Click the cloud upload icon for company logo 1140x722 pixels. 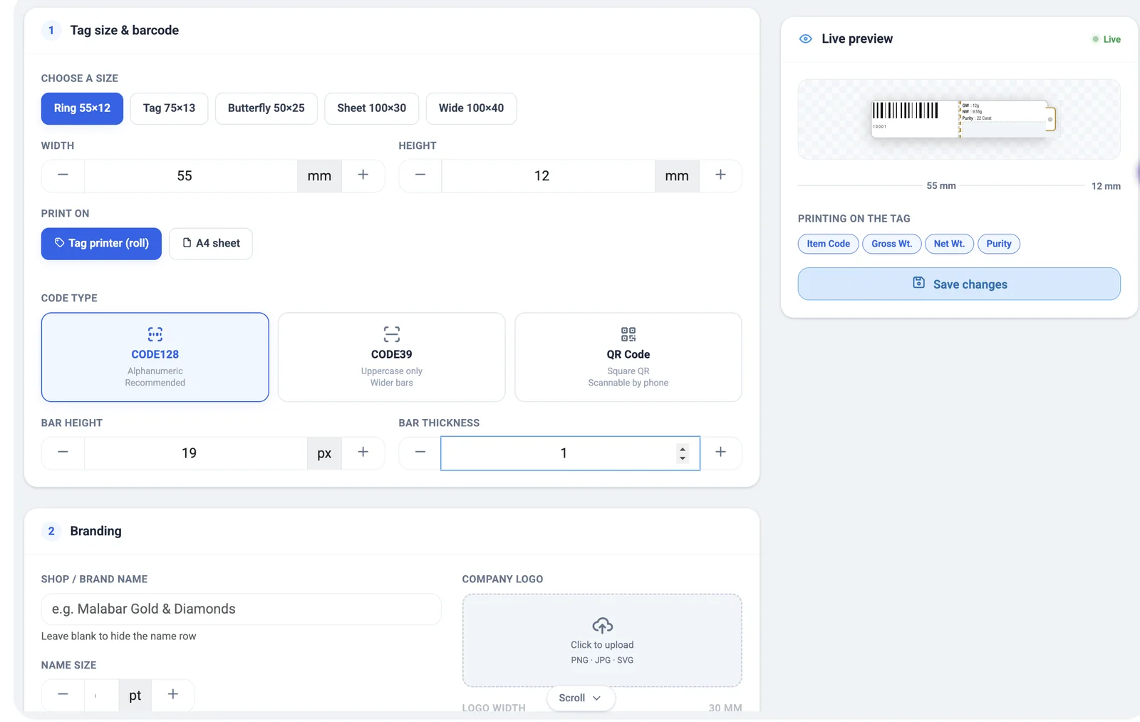tap(602, 626)
